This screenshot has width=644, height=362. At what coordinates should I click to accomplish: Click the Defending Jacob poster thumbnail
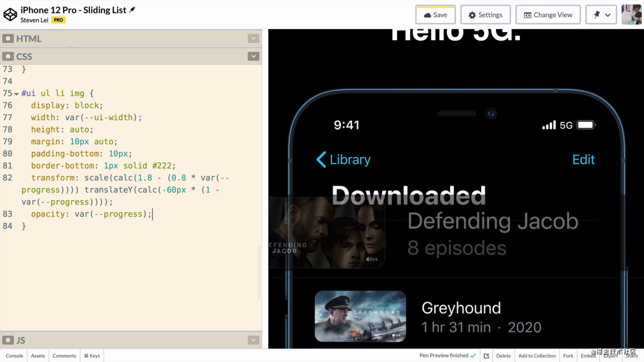coord(327,232)
